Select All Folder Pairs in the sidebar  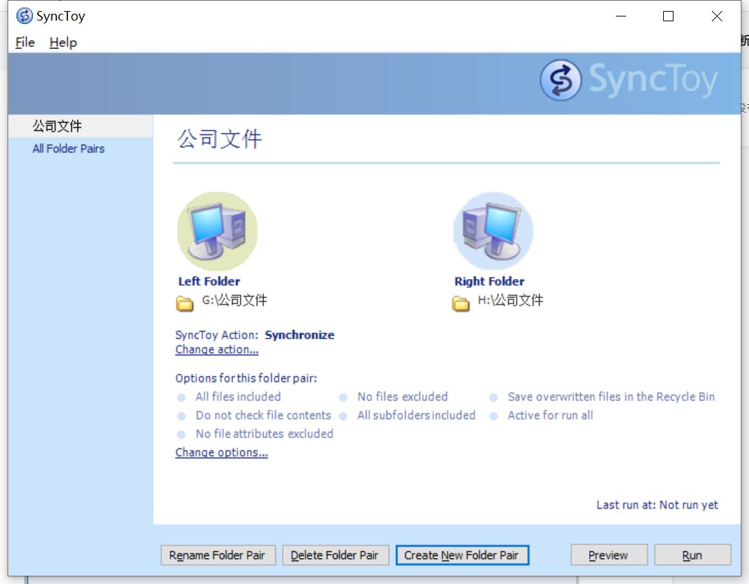point(69,148)
